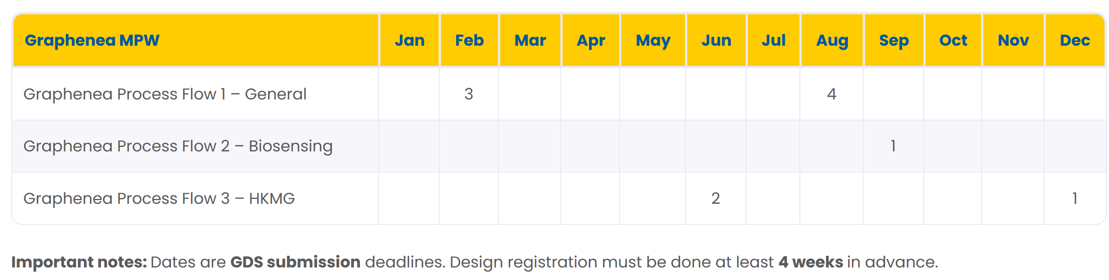Click the Graphenea MPW column header
This screenshot has width=1109, height=280.
(x=92, y=40)
